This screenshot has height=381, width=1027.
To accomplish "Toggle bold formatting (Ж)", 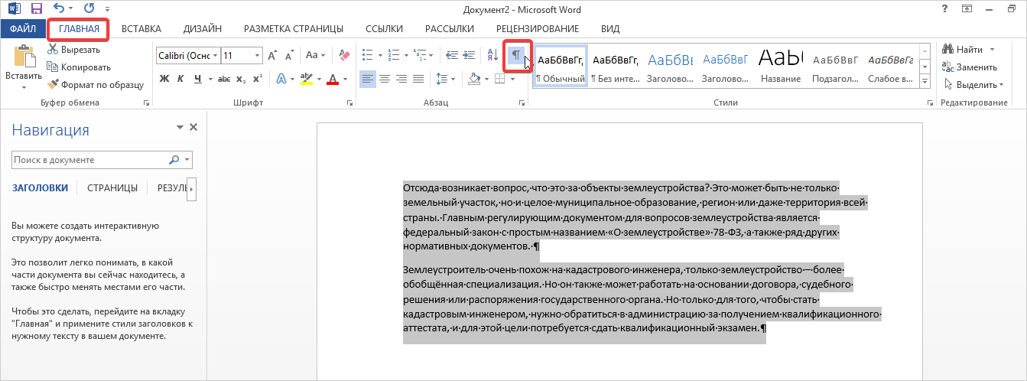I will point(164,79).
